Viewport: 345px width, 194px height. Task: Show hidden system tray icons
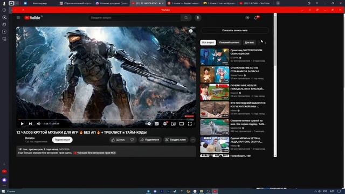[315, 191]
